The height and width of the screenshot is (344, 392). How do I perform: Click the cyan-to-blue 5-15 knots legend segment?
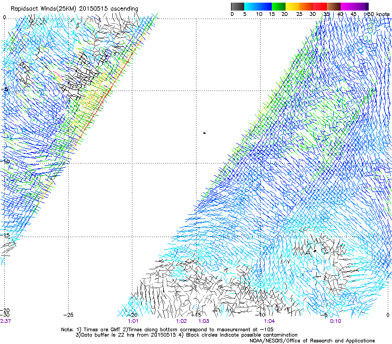[258, 6]
